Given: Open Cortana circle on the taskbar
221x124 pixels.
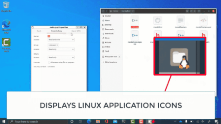Looking at the screenshot, I should pyautogui.click(x=72, y=121).
